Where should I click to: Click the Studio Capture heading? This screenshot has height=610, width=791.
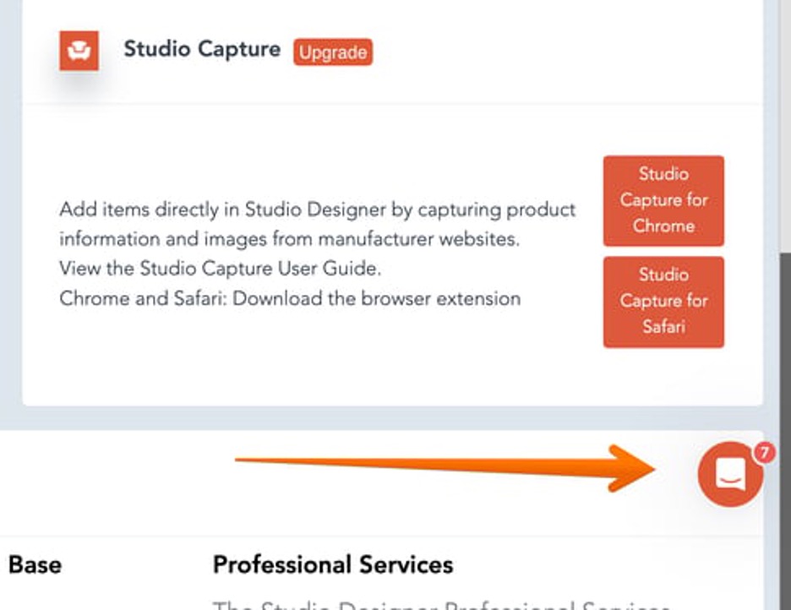pos(202,49)
